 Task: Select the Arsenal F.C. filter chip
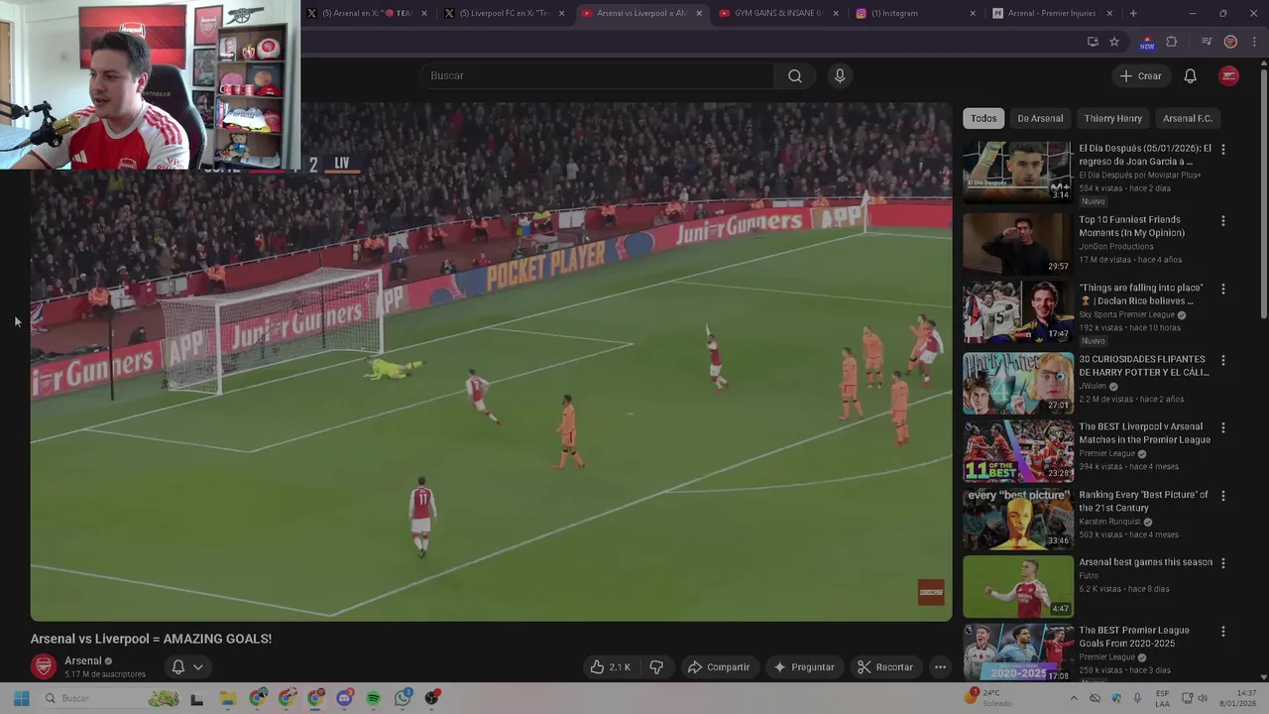click(1188, 118)
